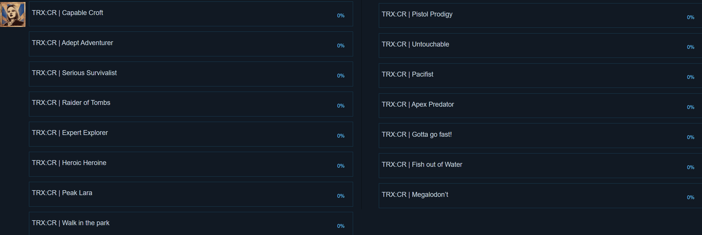The image size is (702, 235).
Task: Open the Heroic Heroine achievement row
Action: (69, 163)
